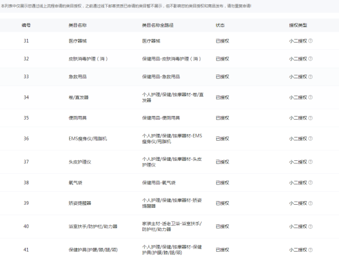Click help icon beside 小二授权 in row 32
The width and height of the screenshot is (339, 259).
(x=310, y=59)
